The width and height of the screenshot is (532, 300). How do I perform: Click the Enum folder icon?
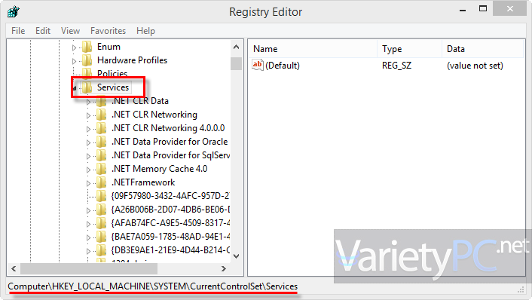point(87,47)
